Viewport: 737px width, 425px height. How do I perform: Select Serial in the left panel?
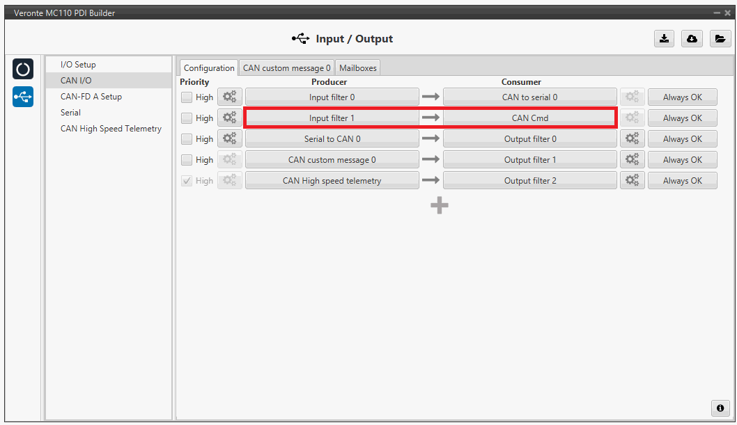[70, 113]
